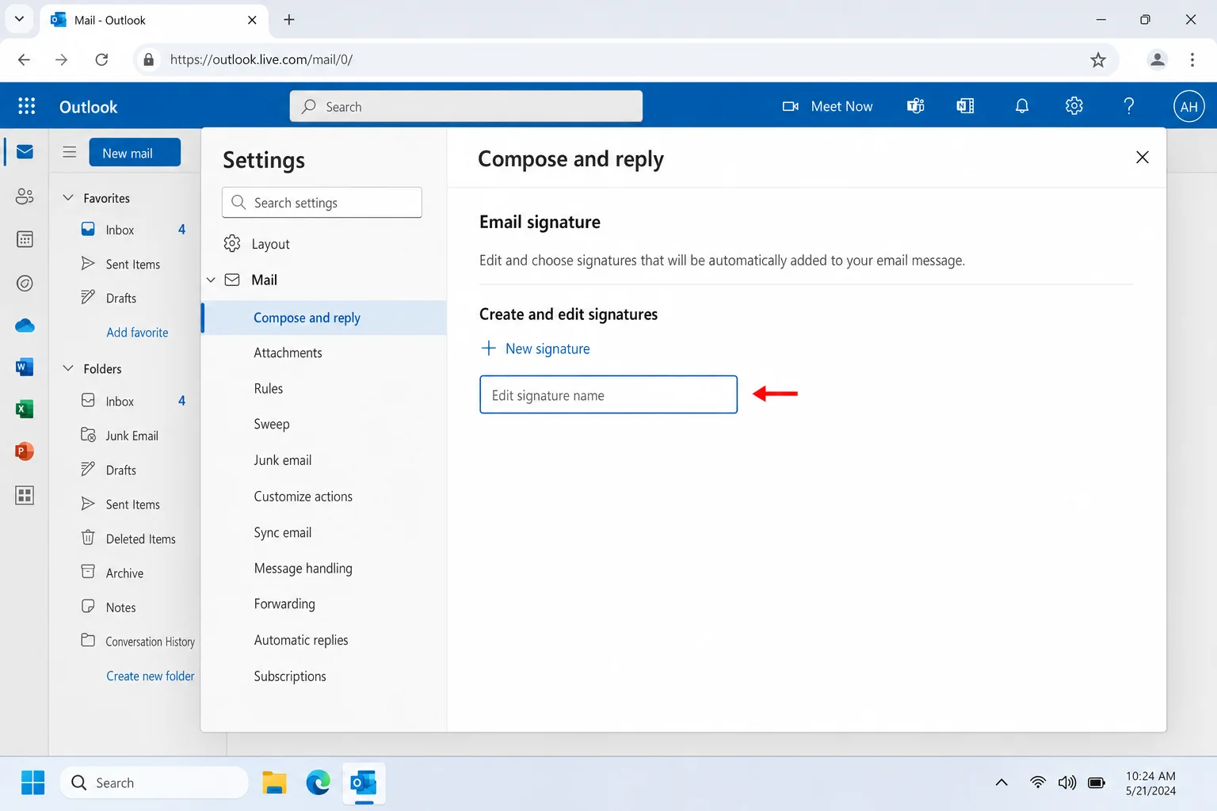Open Calendar in left rail
This screenshot has height=811, width=1217.
click(25, 239)
